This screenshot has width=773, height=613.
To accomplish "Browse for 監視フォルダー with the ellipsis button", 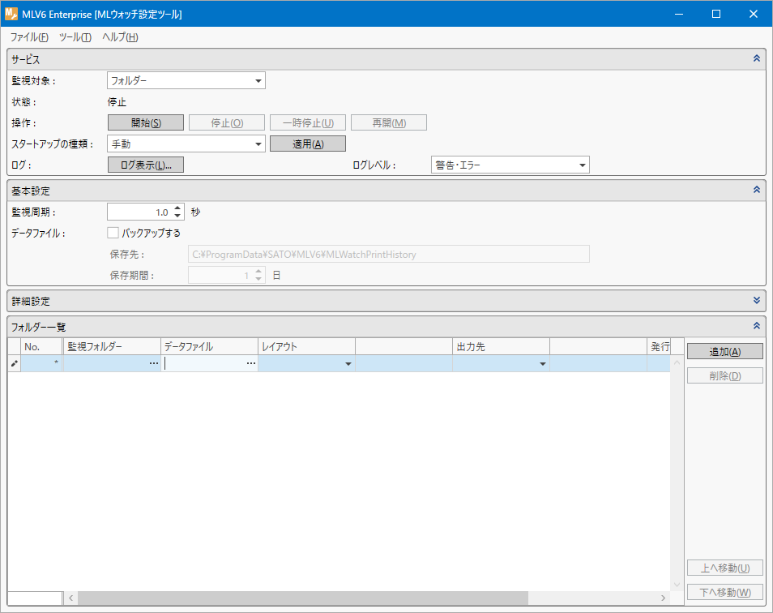I will coord(154,363).
